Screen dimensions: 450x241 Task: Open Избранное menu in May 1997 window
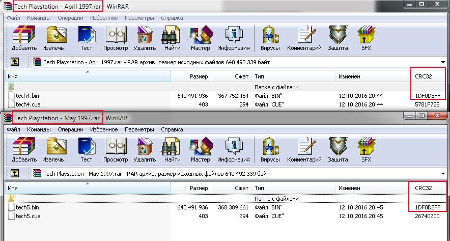104,129
